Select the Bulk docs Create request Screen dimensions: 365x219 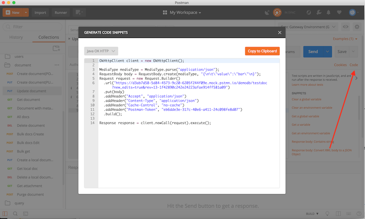tap(32, 134)
